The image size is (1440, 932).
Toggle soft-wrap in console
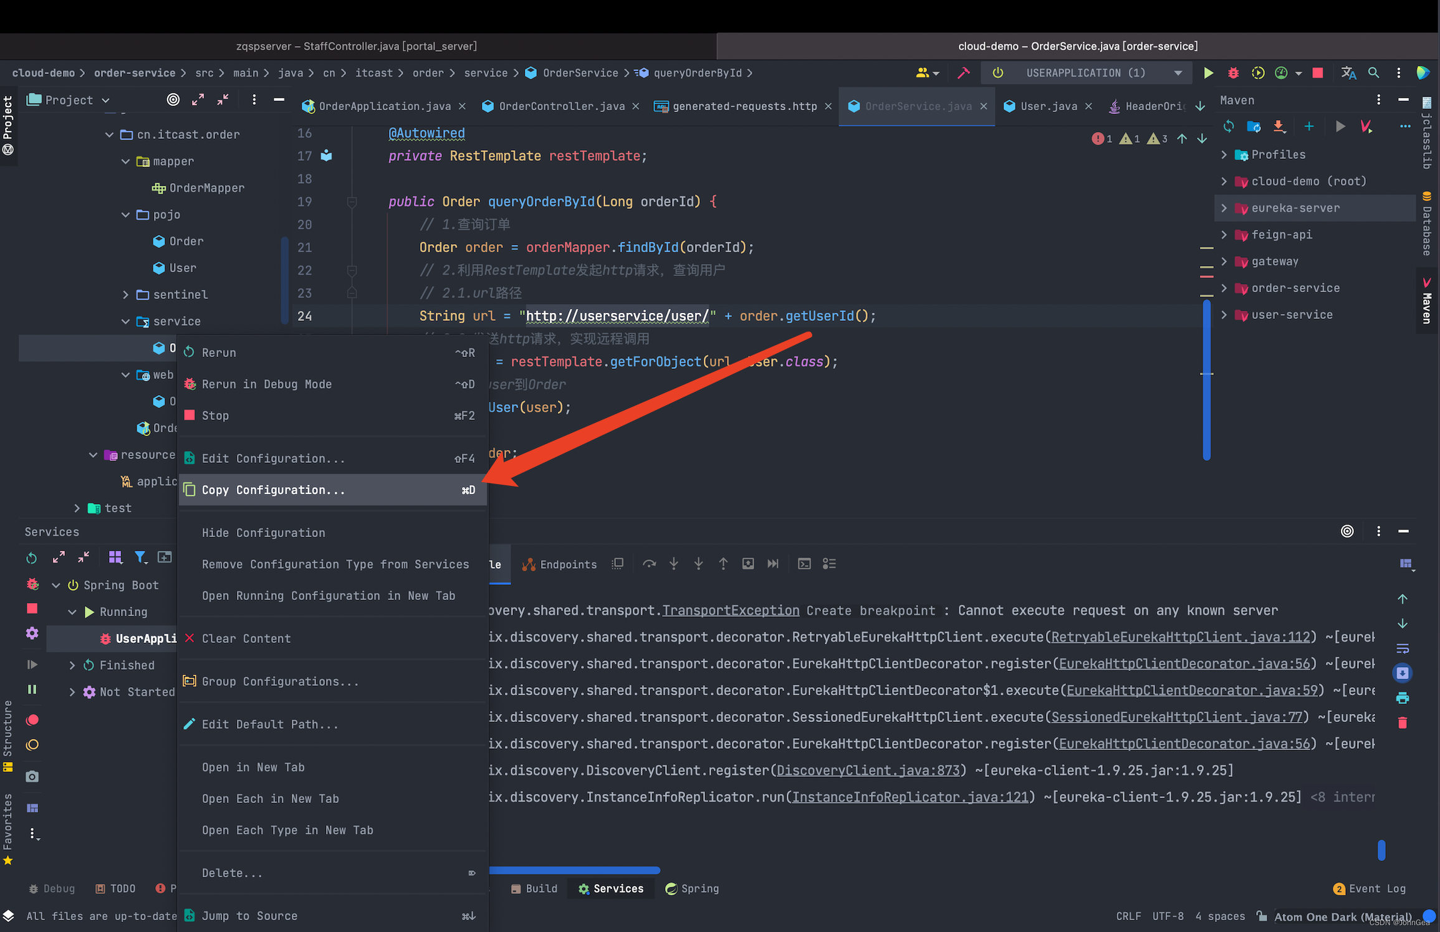(1403, 649)
